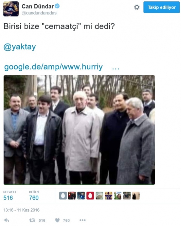Open the red egg avatar liker
The image size is (181, 226).
pyautogui.click(x=90, y=196)
